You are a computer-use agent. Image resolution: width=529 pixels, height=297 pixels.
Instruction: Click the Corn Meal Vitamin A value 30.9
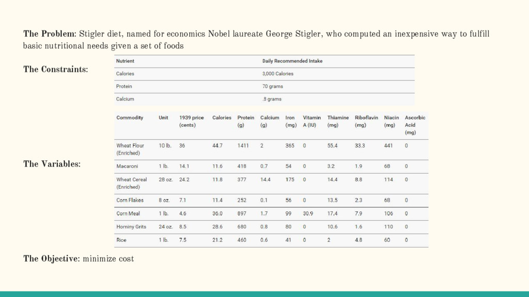click(308, 213)
